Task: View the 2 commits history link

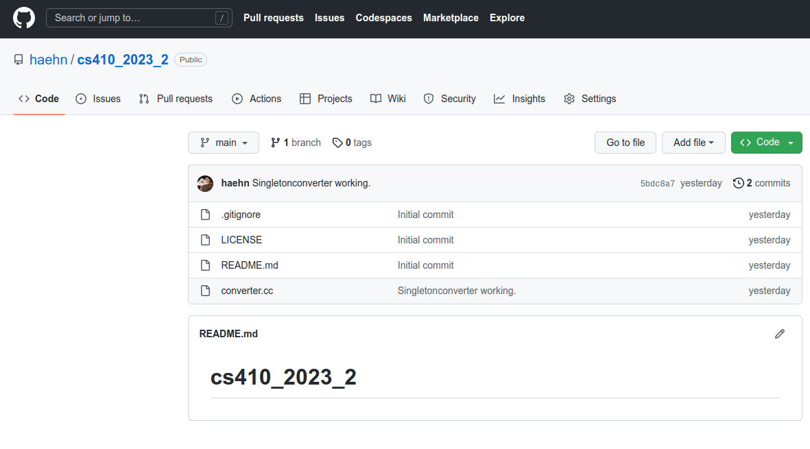Action: pyautogui.click(x=761, y=183)
